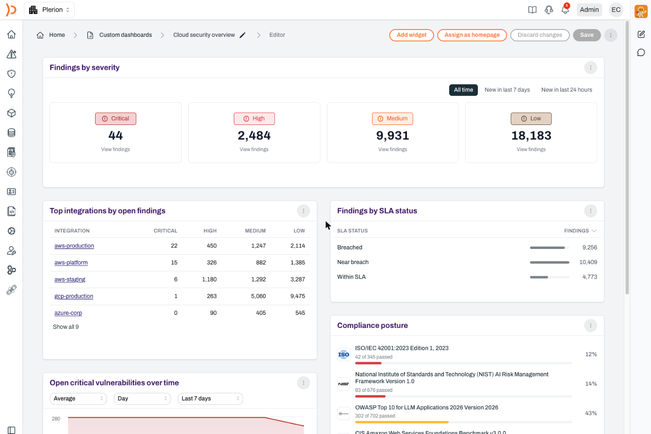Viewport: 651px width, 434px height.
Task: Select New in last 7 days filter
Action: pyautogui.click(x=507, y=90)
